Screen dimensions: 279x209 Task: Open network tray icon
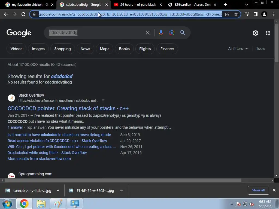pos(245,204)
